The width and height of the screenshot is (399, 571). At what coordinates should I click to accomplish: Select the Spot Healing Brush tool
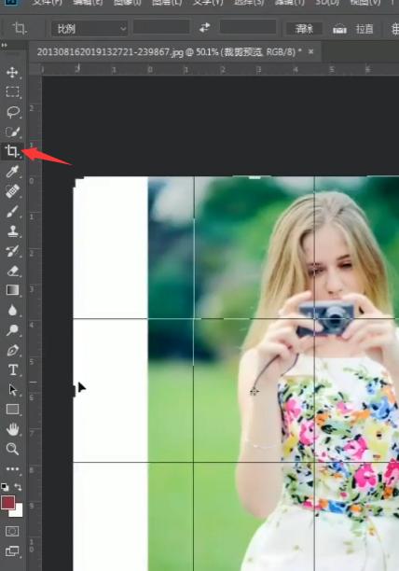pyautogui.click(x=12, y=191)
